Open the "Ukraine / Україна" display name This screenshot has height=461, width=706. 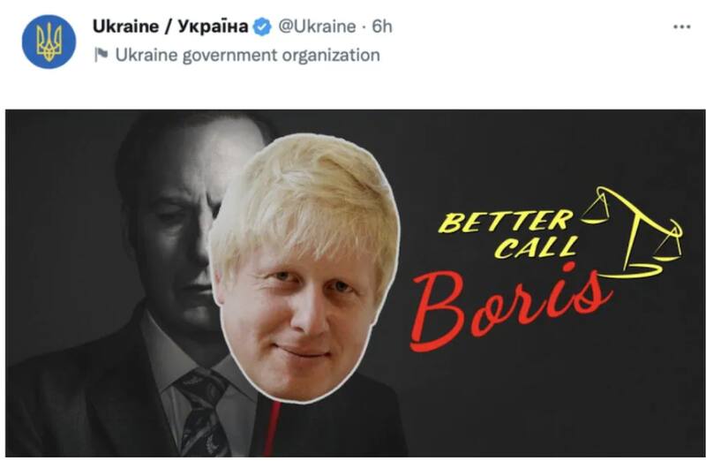tap(170, 26)
